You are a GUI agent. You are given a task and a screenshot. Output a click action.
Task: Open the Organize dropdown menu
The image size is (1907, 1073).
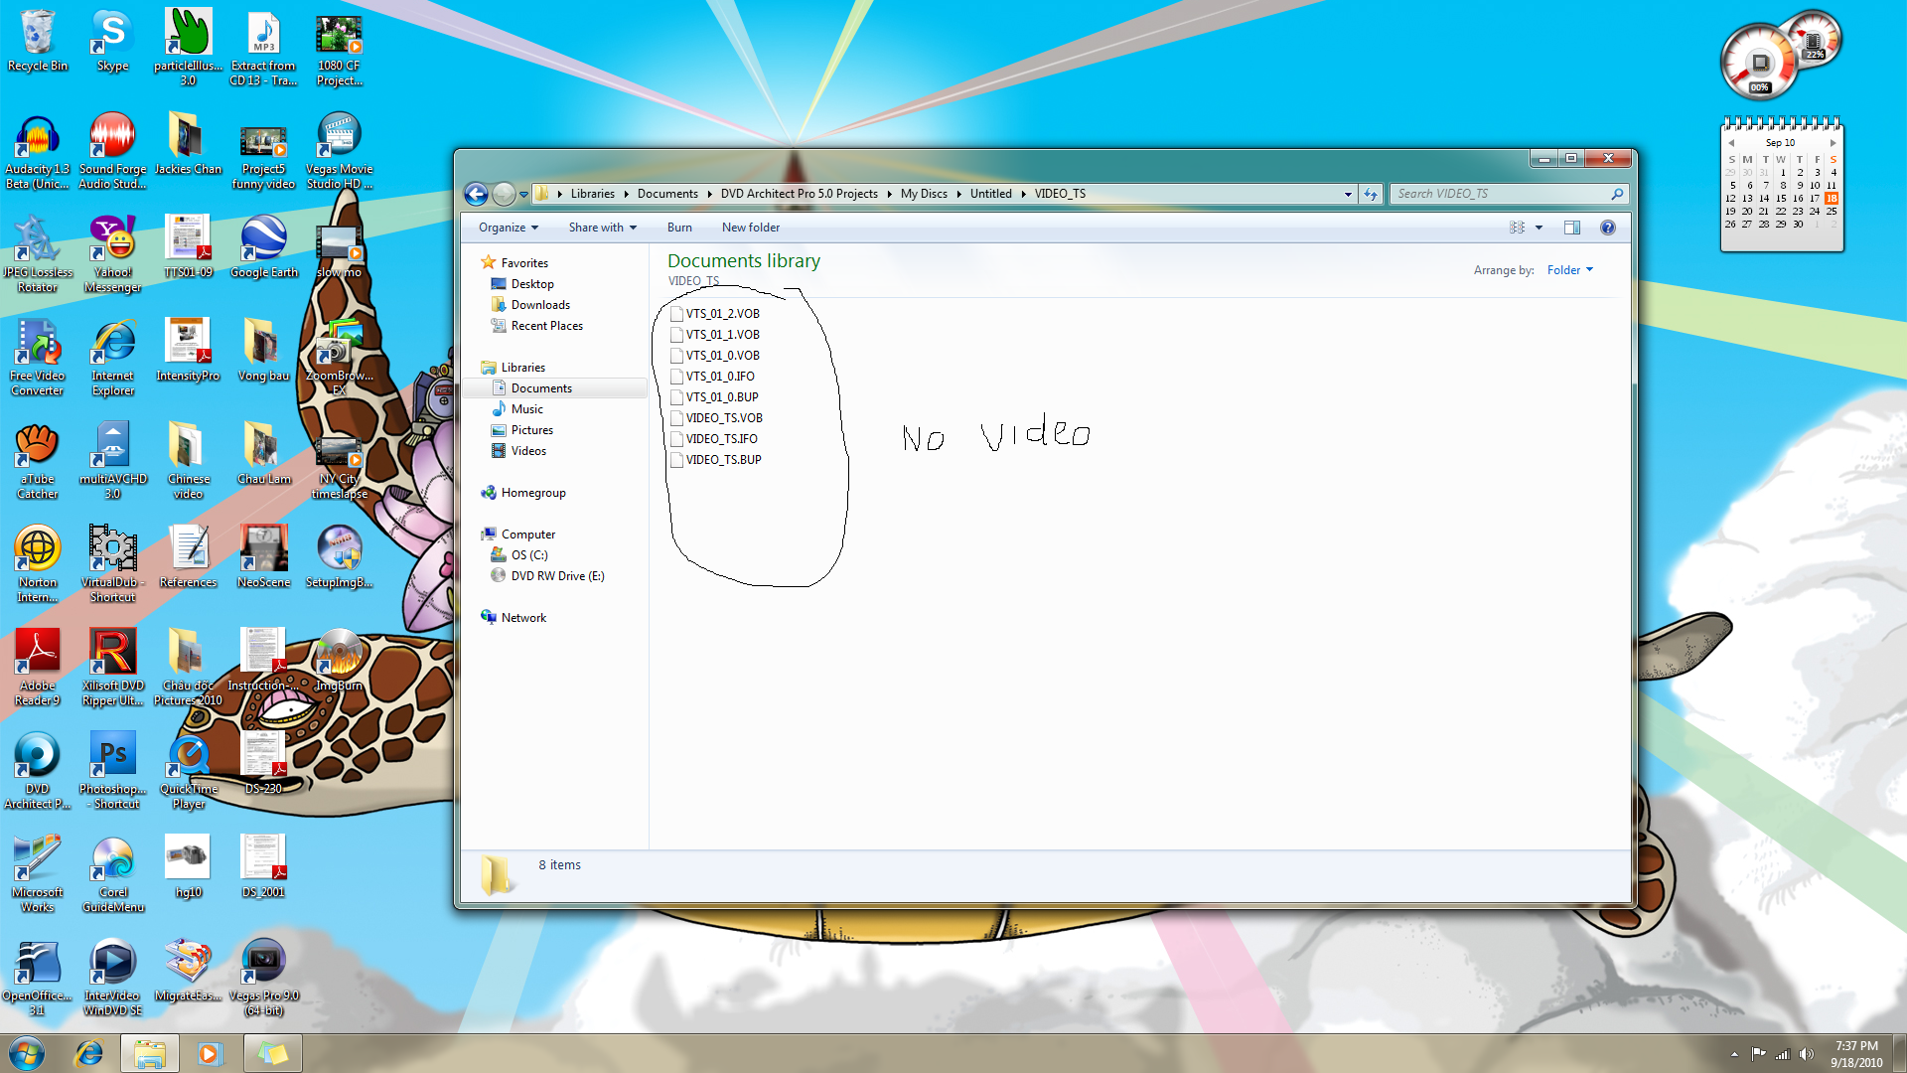508,228
